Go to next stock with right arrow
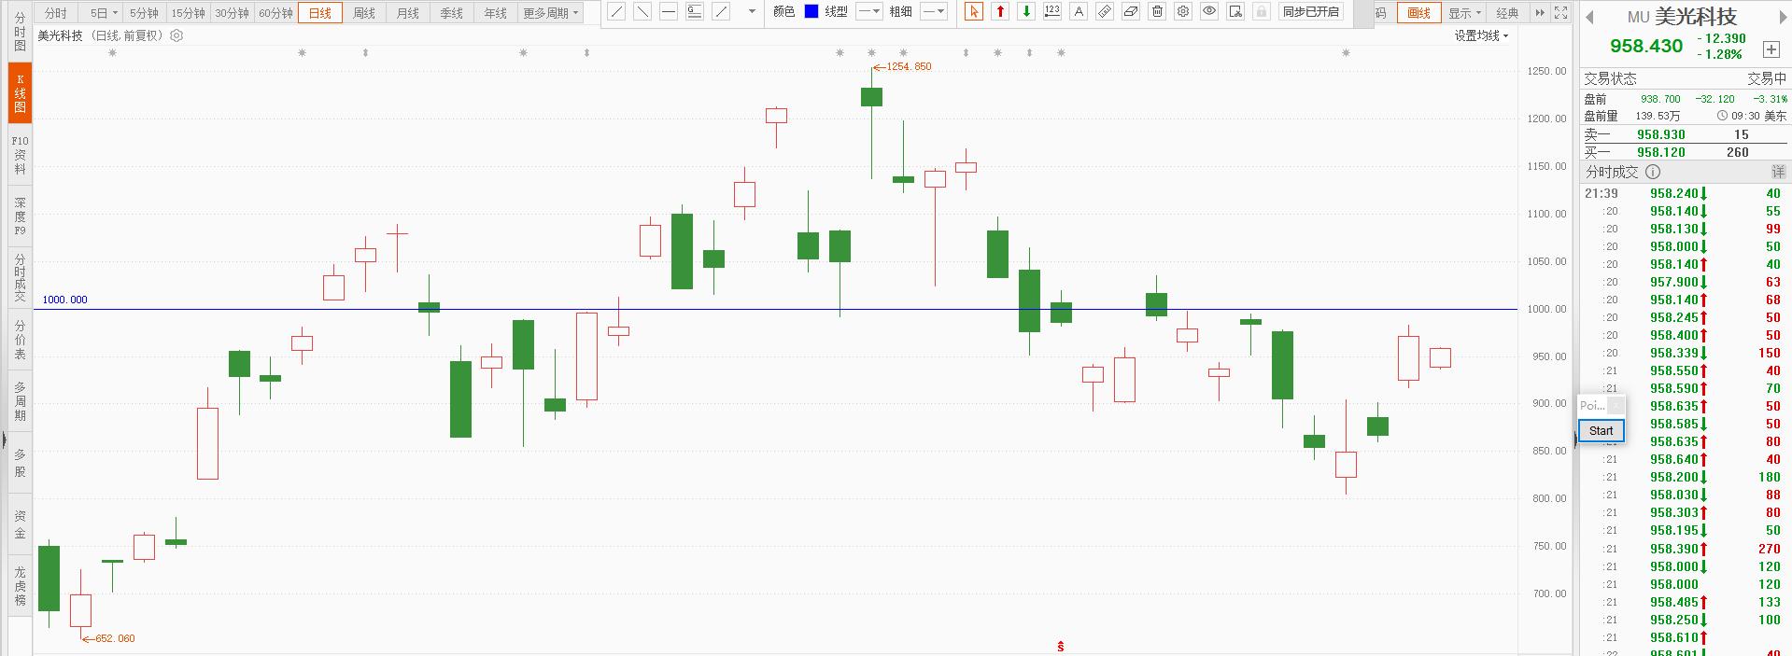This screenshot has height=656, width=1792. [1782, 17]
